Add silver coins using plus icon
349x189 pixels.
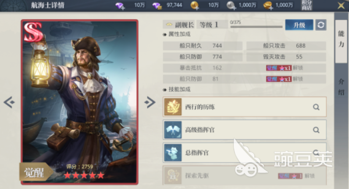[231, 6]
